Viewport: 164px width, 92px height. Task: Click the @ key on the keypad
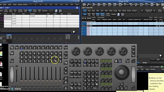coord(97,84)
